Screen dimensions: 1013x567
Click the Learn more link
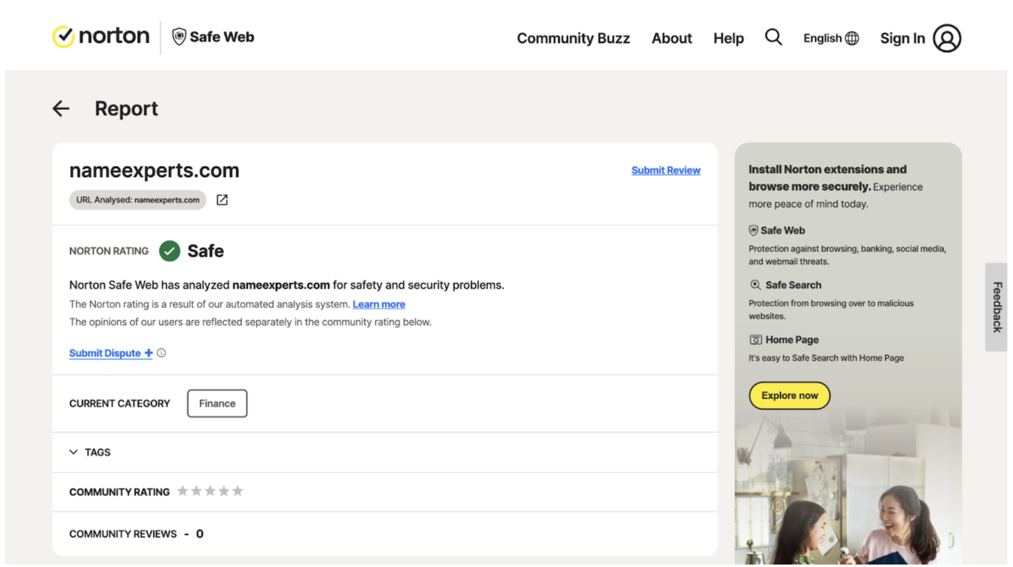pos(379,305)
